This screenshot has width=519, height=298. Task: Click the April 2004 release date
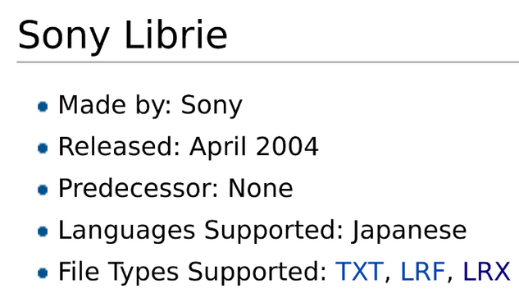tap(254, 146)
